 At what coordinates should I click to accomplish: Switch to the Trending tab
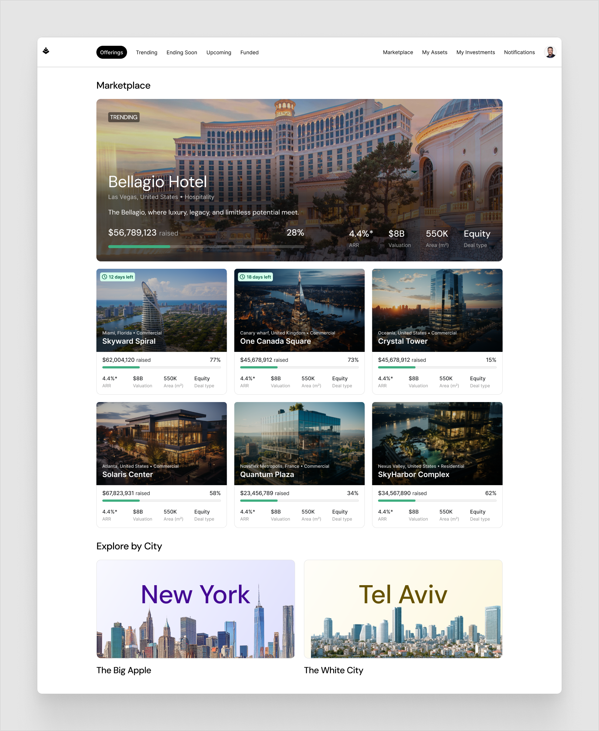(147, 52)
